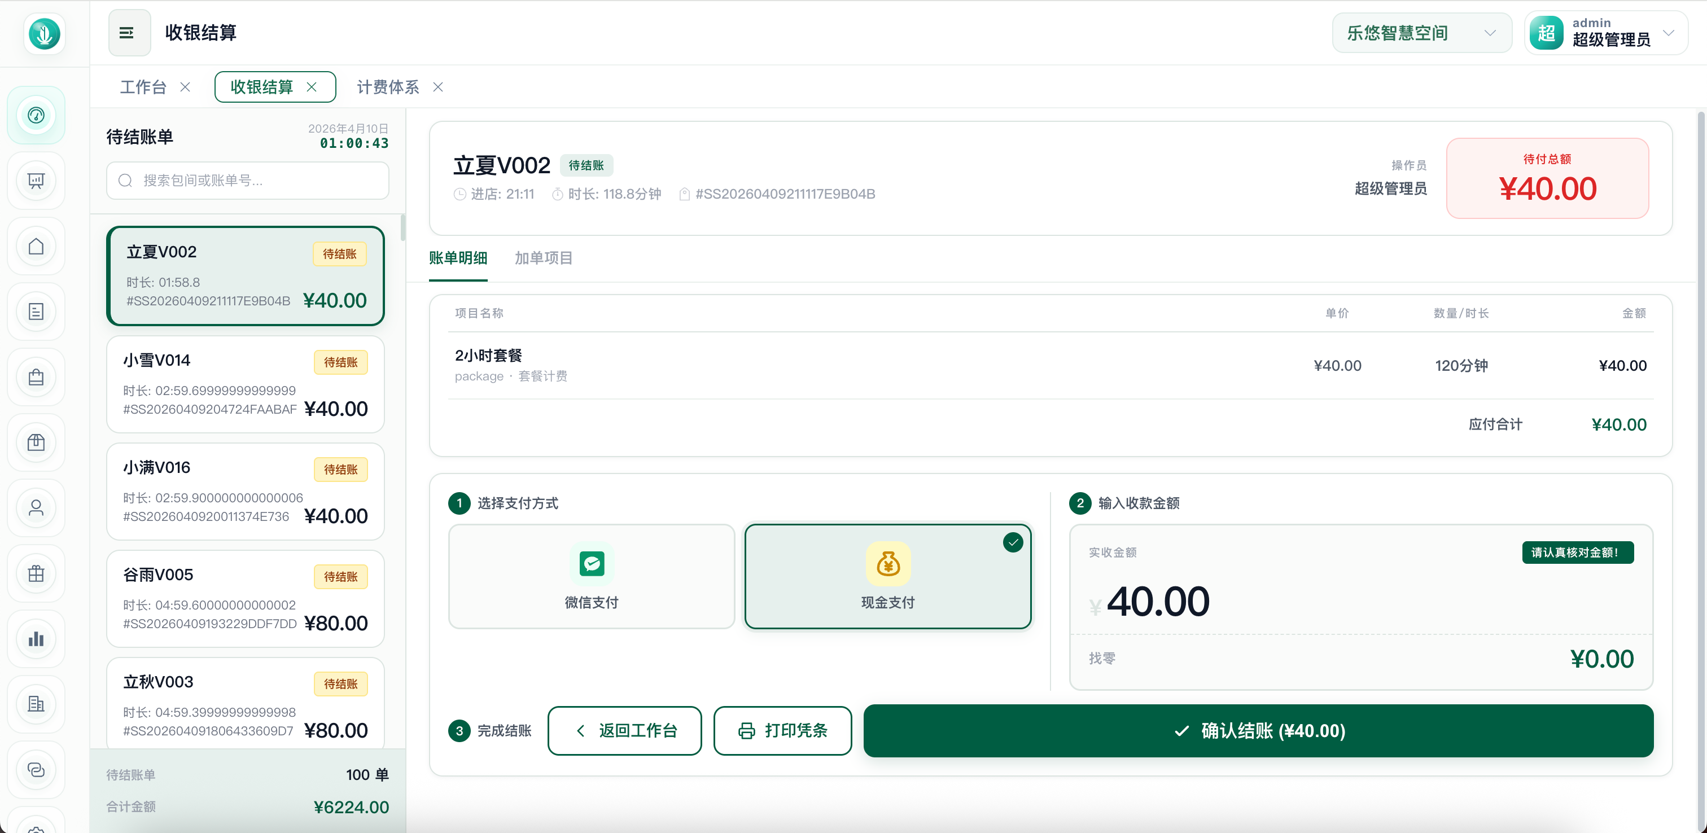Click the dashboard gauge sidebar icon

tap(36, 115)
